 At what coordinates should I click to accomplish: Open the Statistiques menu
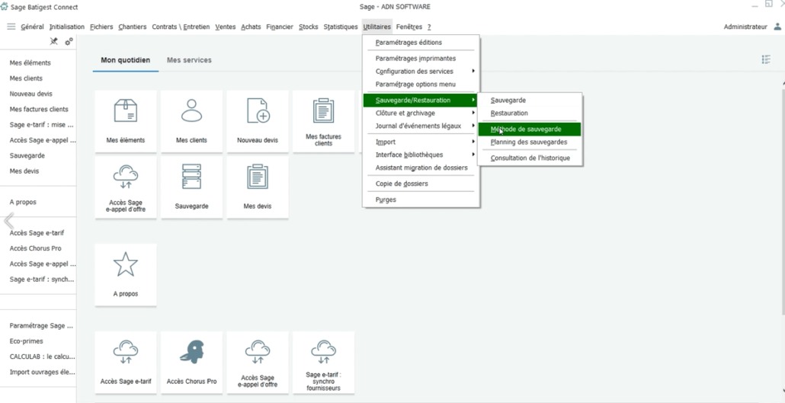341,27
